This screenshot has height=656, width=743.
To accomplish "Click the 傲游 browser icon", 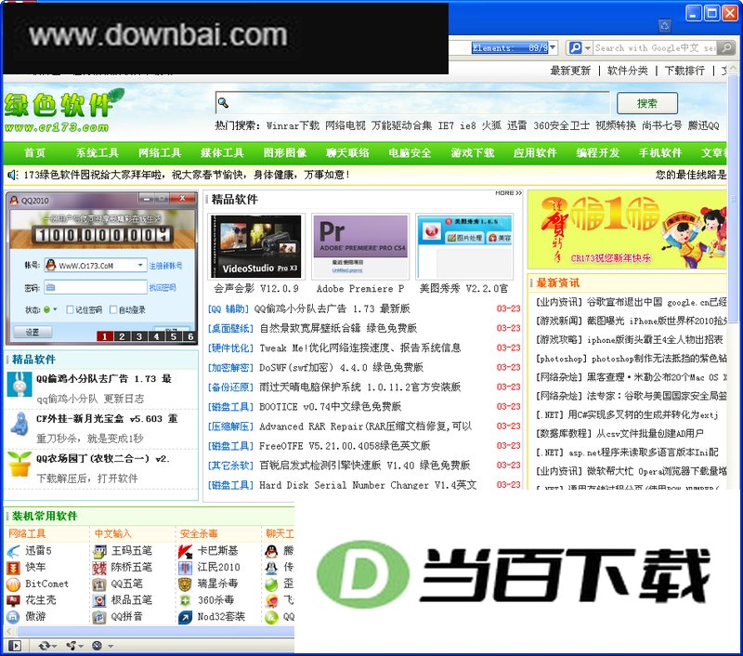I will tap(13, 617).
